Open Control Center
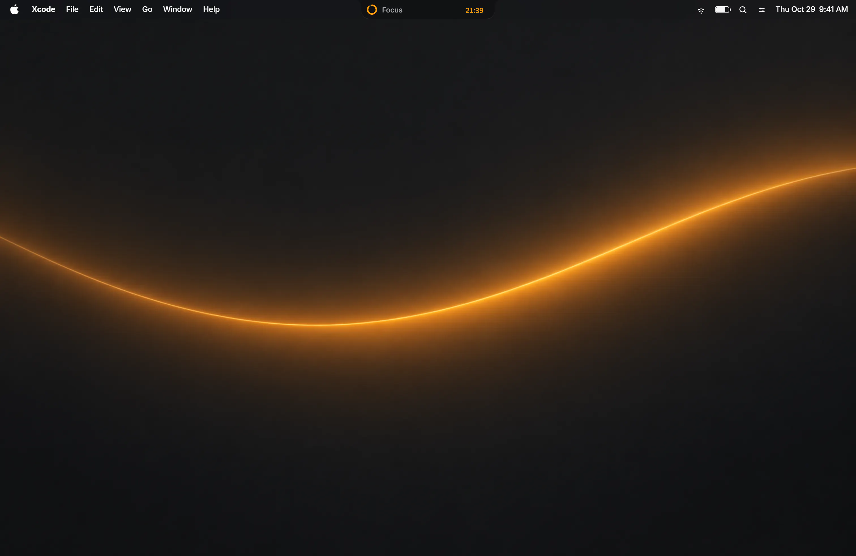This screenshot has width=856, height=556. tap(761, 10)
